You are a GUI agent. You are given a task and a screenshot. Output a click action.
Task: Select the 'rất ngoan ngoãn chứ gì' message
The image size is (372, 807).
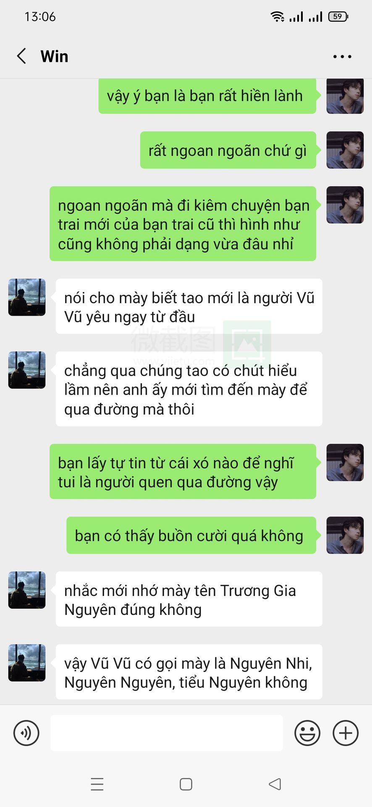[228, 150]
